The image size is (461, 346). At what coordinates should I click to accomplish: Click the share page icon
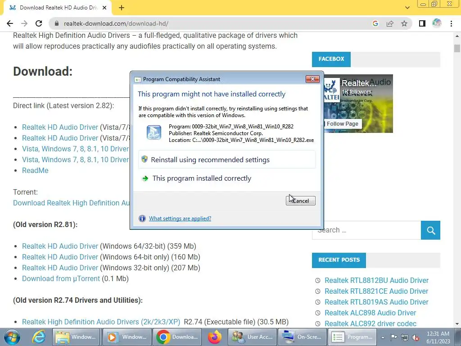[390, 23]
